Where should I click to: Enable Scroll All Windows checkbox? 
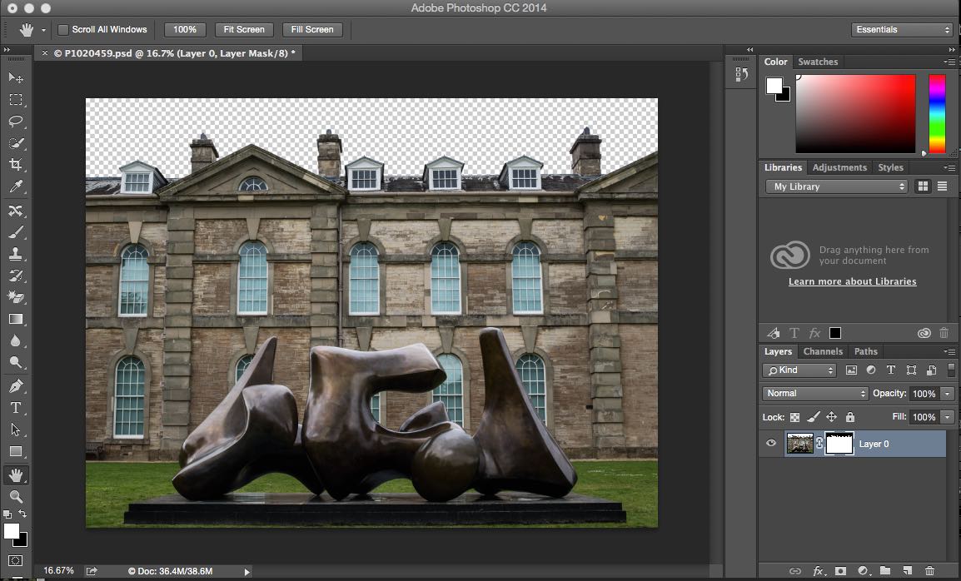(x=63, y=30)
